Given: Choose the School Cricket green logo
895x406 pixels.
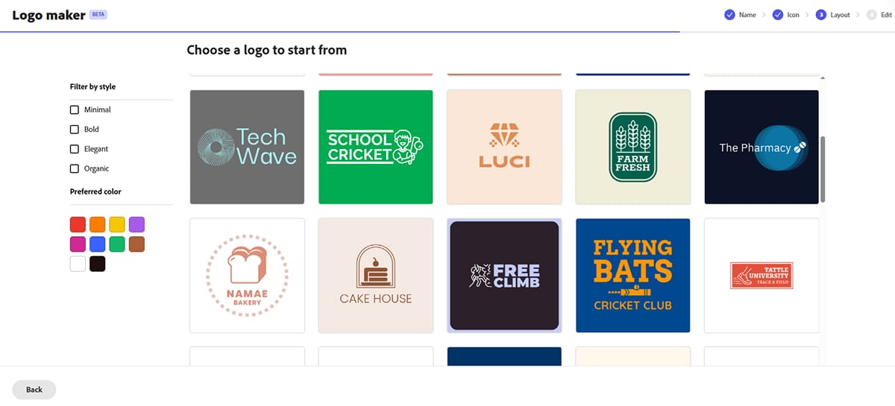Looking at the screenshot, I should pyautogui.click(x=375, y=147).
